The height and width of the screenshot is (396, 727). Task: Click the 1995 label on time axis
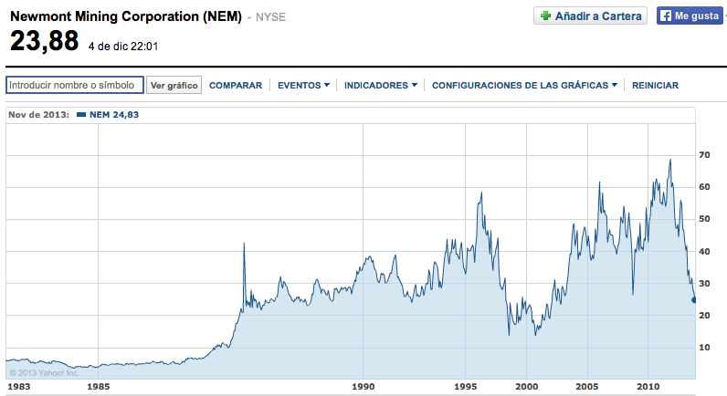[466, 387]
